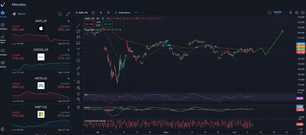Click COMPRAR 176.170 on GOOGL.US card
Viewport: 306px width, 135px height.
click(x=64, y=57)
